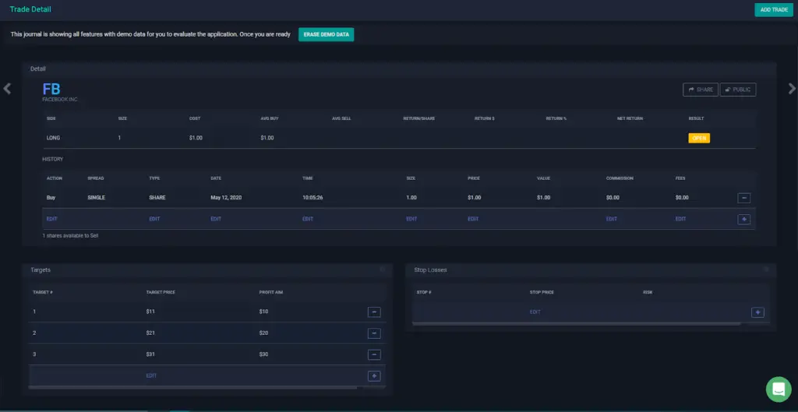Open the chat support widget
798x412 pixels.
pos(778,389)
